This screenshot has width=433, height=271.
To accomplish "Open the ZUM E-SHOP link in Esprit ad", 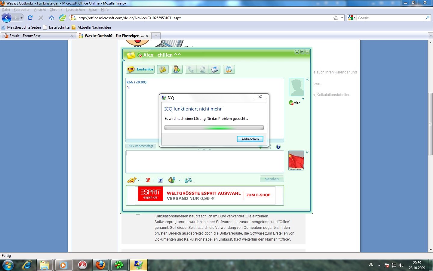I will tap(258, 195).
